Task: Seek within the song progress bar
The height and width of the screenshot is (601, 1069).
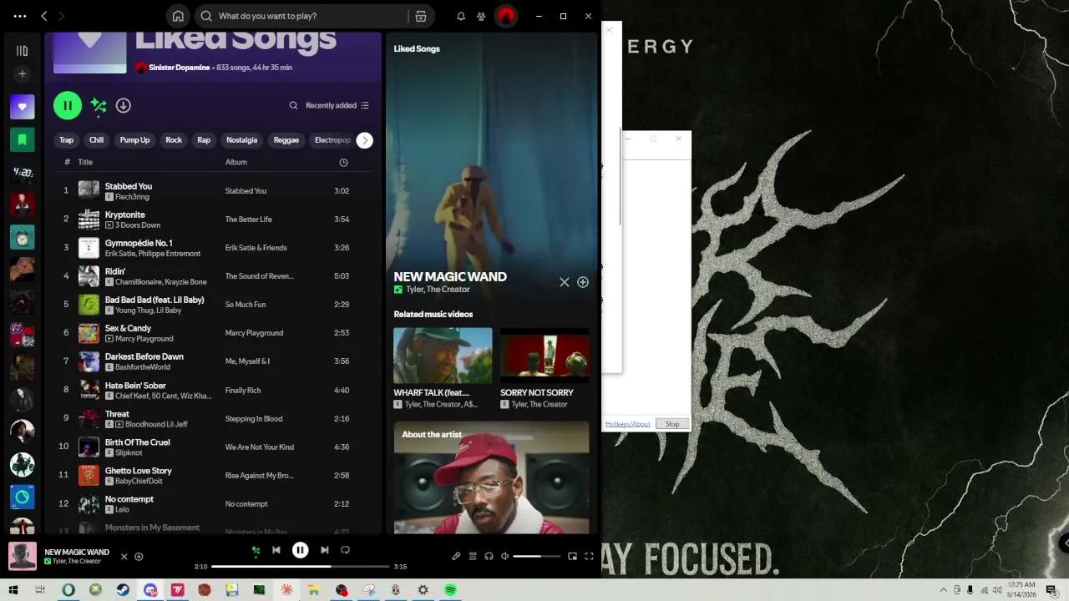Action: tap(301, 567)
